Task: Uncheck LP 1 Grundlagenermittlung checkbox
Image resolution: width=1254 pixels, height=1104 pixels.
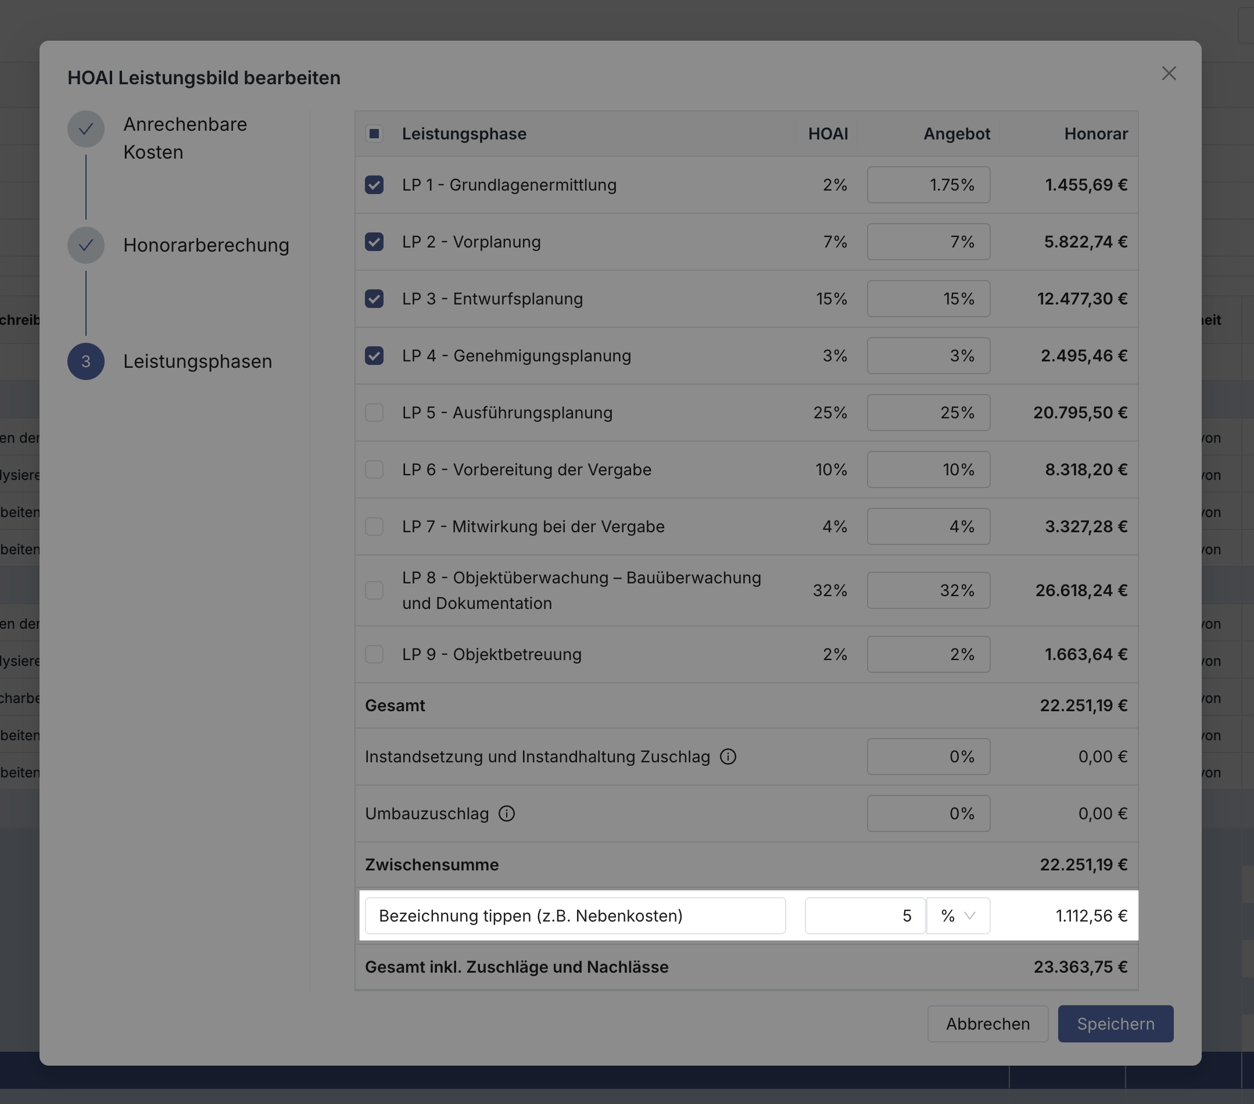Action: coord(374,185)
